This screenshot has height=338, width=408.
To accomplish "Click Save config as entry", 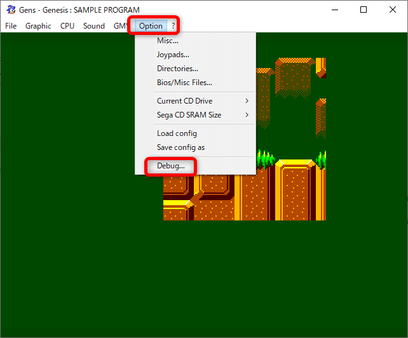I will (195, 147).
